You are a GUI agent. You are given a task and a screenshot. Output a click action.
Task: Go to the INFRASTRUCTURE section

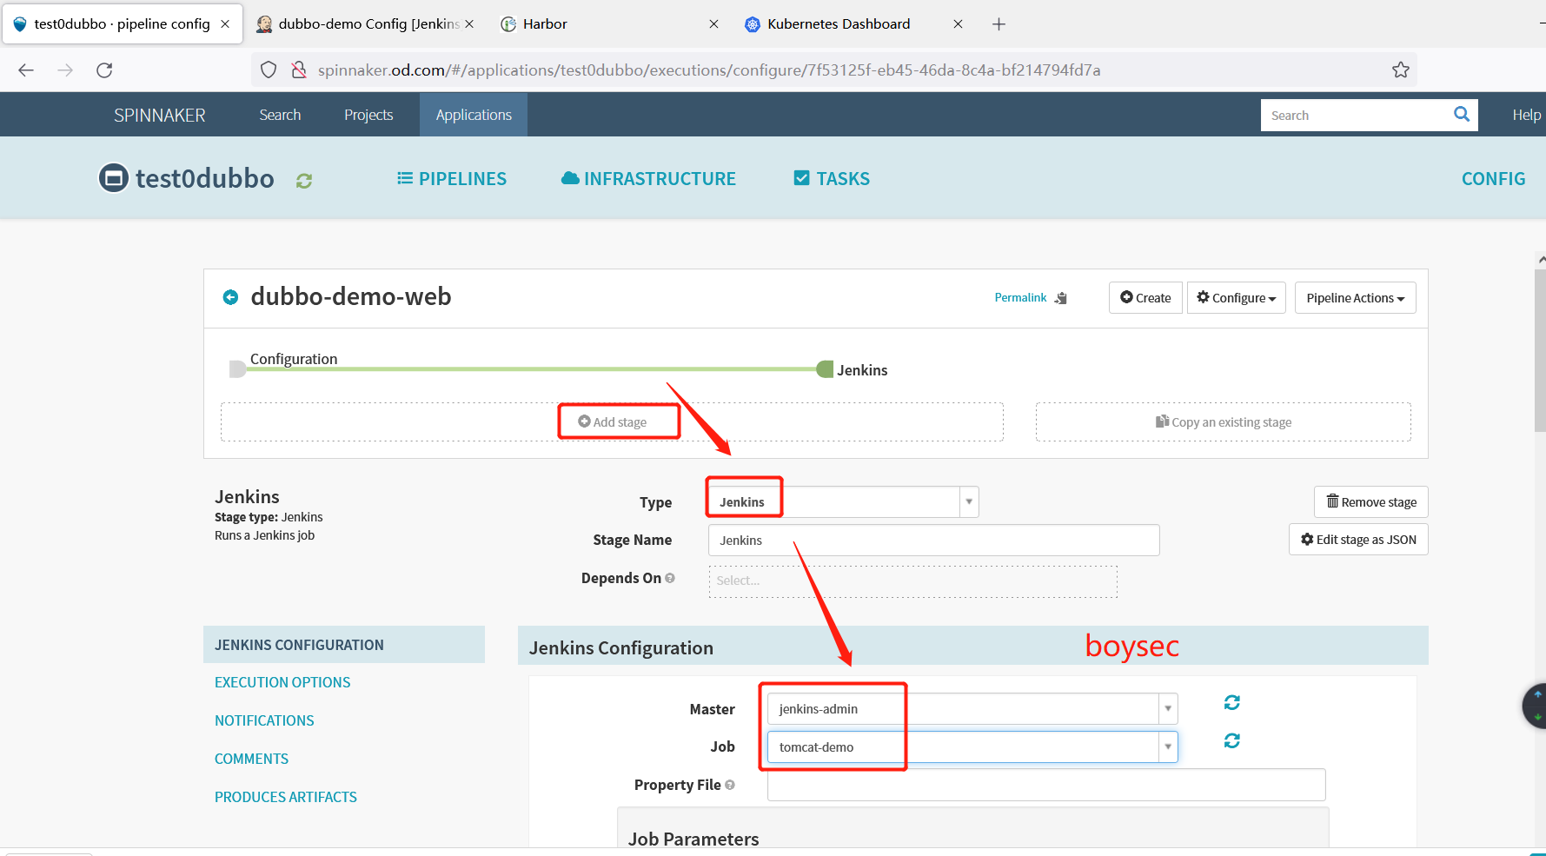pos(648,179)
